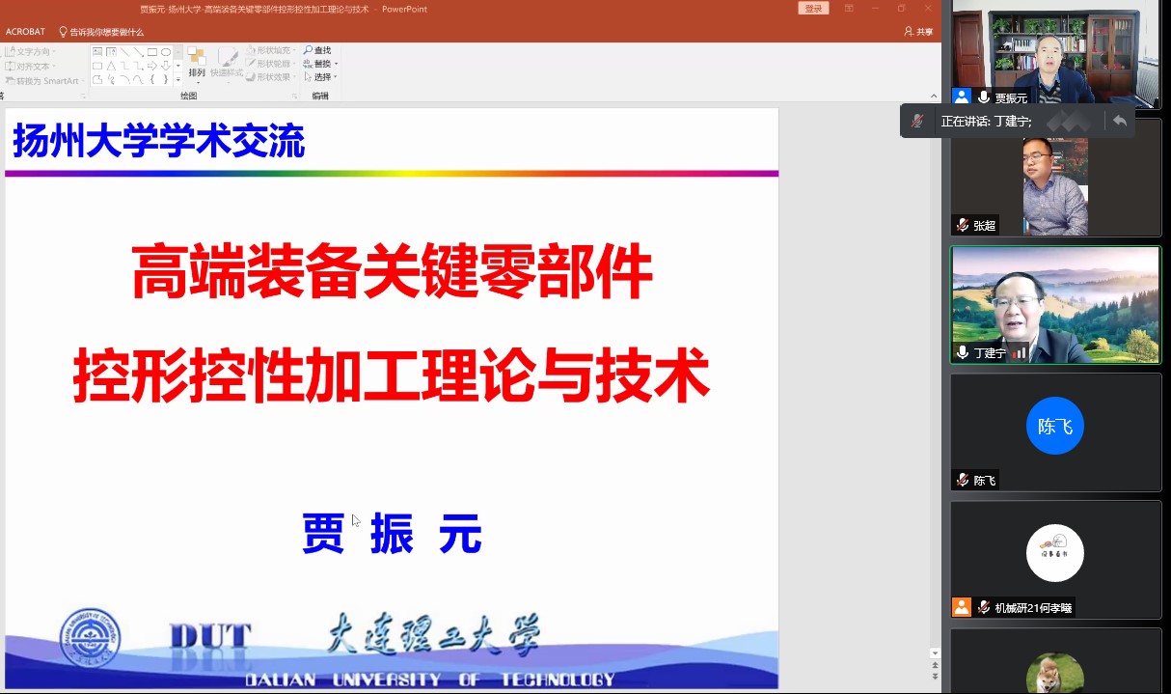1171x694 pixels.
Task: Click the 告诉我你想要做什么 search box
Action: point(106,32)
